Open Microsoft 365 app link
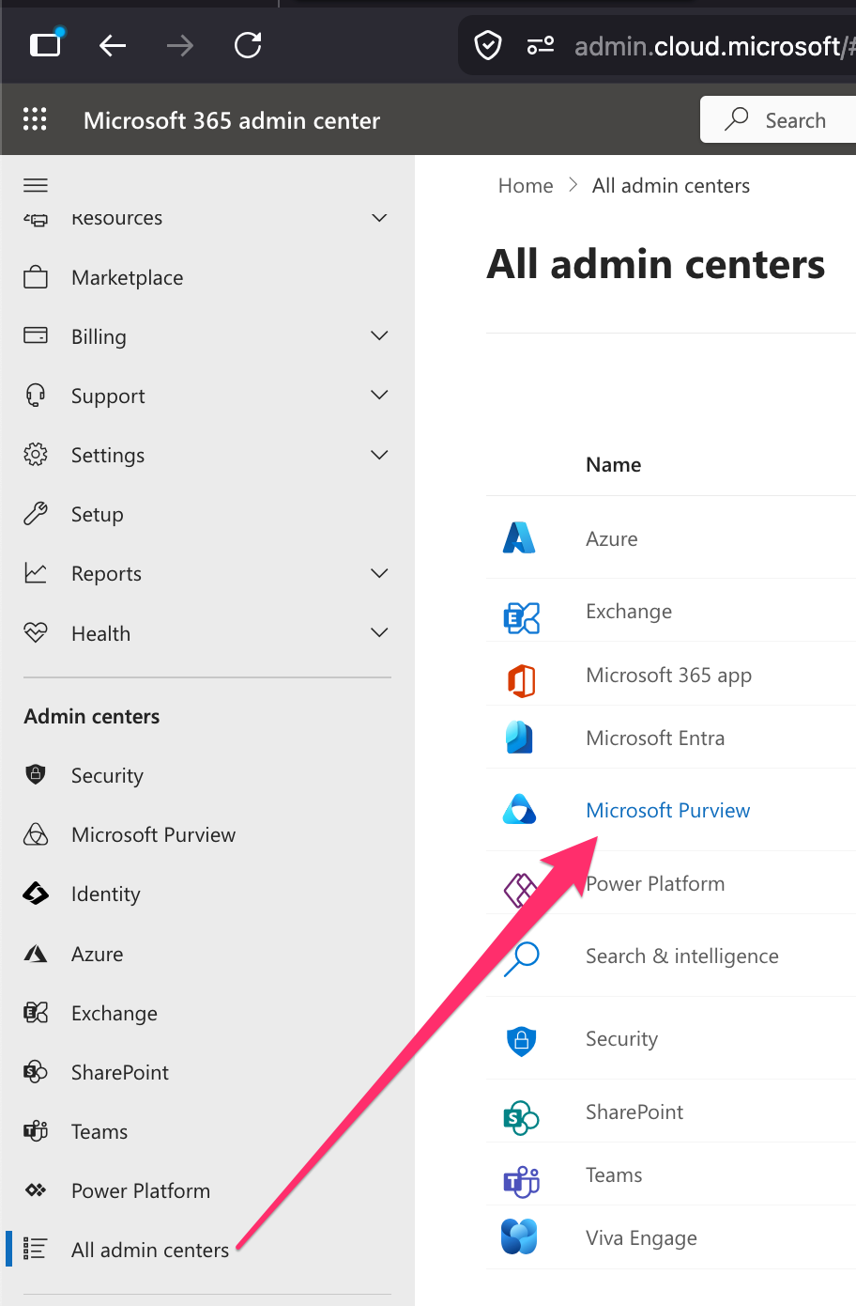The image size is (856, 1306). coord(668,675)
